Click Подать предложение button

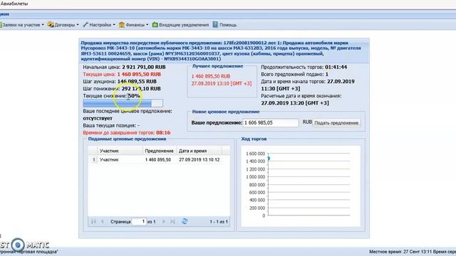coord(336,123)
